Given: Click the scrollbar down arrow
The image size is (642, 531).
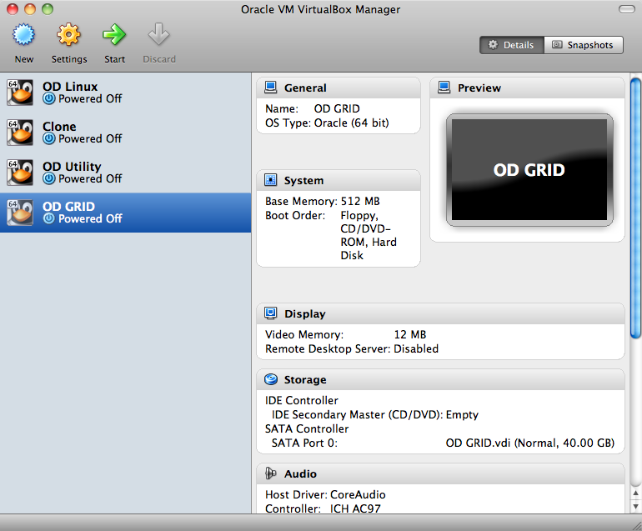Looking at the screenshot, I should point(635,507).
